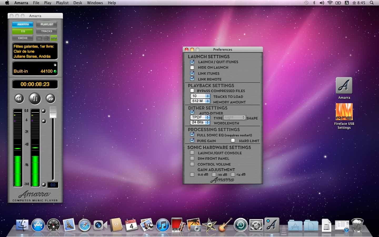Open System Preferences gear in the Dock
This screenshot has width=379, height=237.
pos(256,225)
